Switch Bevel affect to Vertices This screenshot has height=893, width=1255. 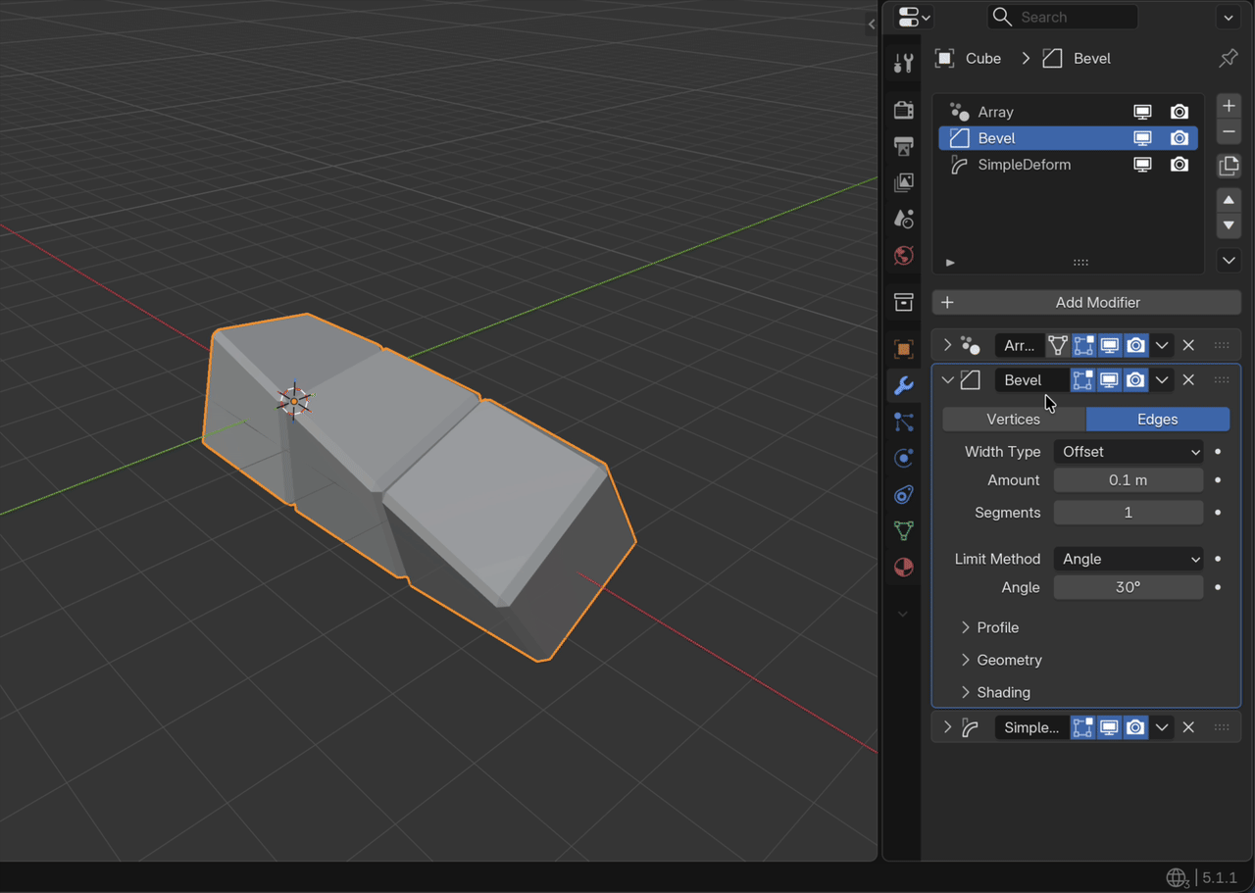coord(1014,420)
